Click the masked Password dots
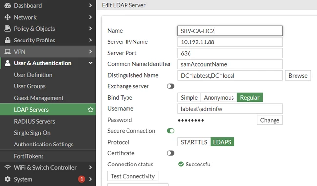317x186 pixels. [x=191, y=121]
